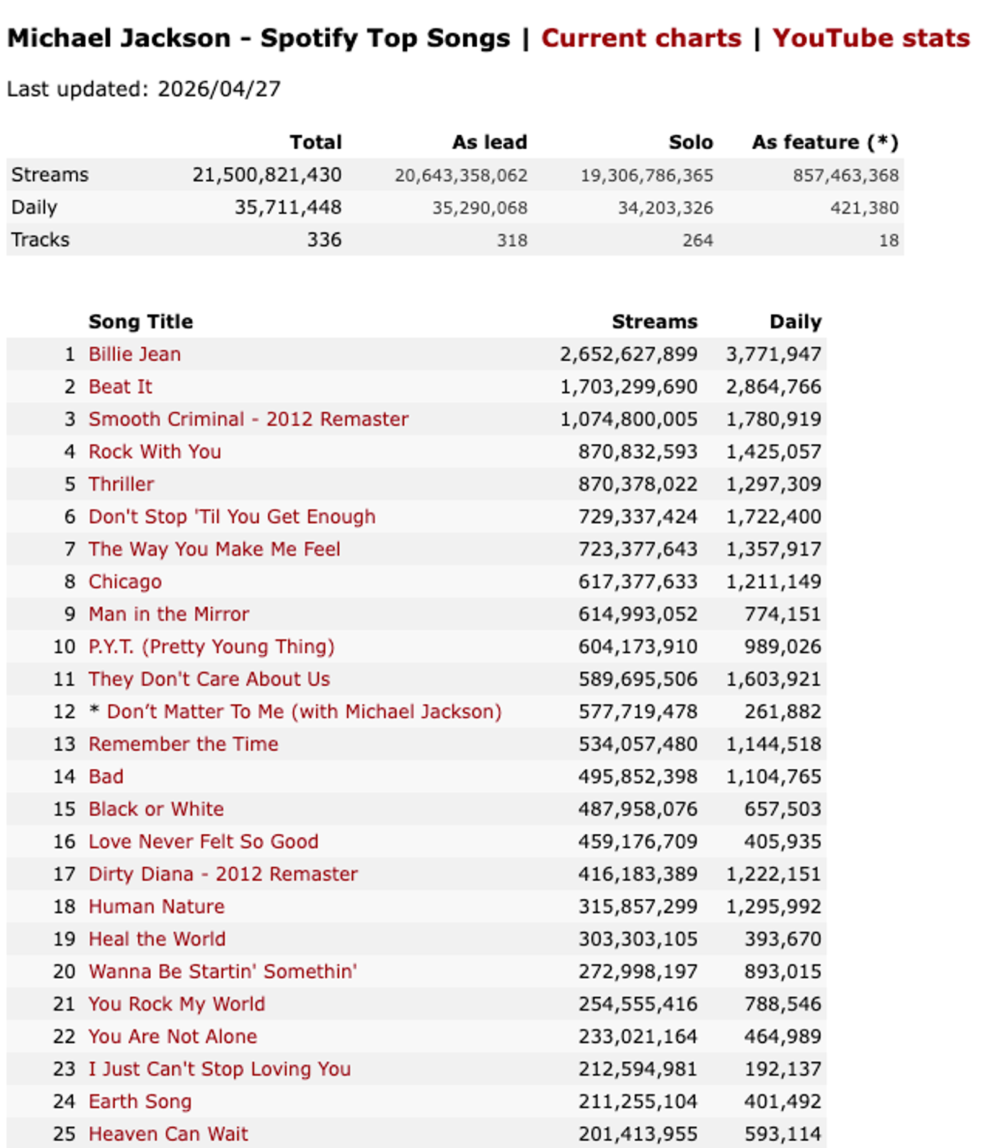Select P.Y.T. (Pretty Young Thing) link
Image resolution: width=992 pixels, height=1148 pixels.
click(x=211, y=647)
